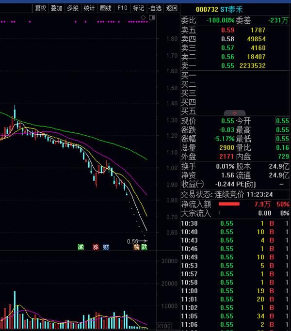
Task: Select the 多股 multi-stock view
Action: pyautogui.click(x=73, y=8)
